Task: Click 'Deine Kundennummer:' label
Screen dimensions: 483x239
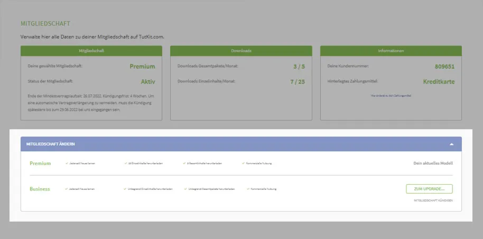Action: point(348,66)
